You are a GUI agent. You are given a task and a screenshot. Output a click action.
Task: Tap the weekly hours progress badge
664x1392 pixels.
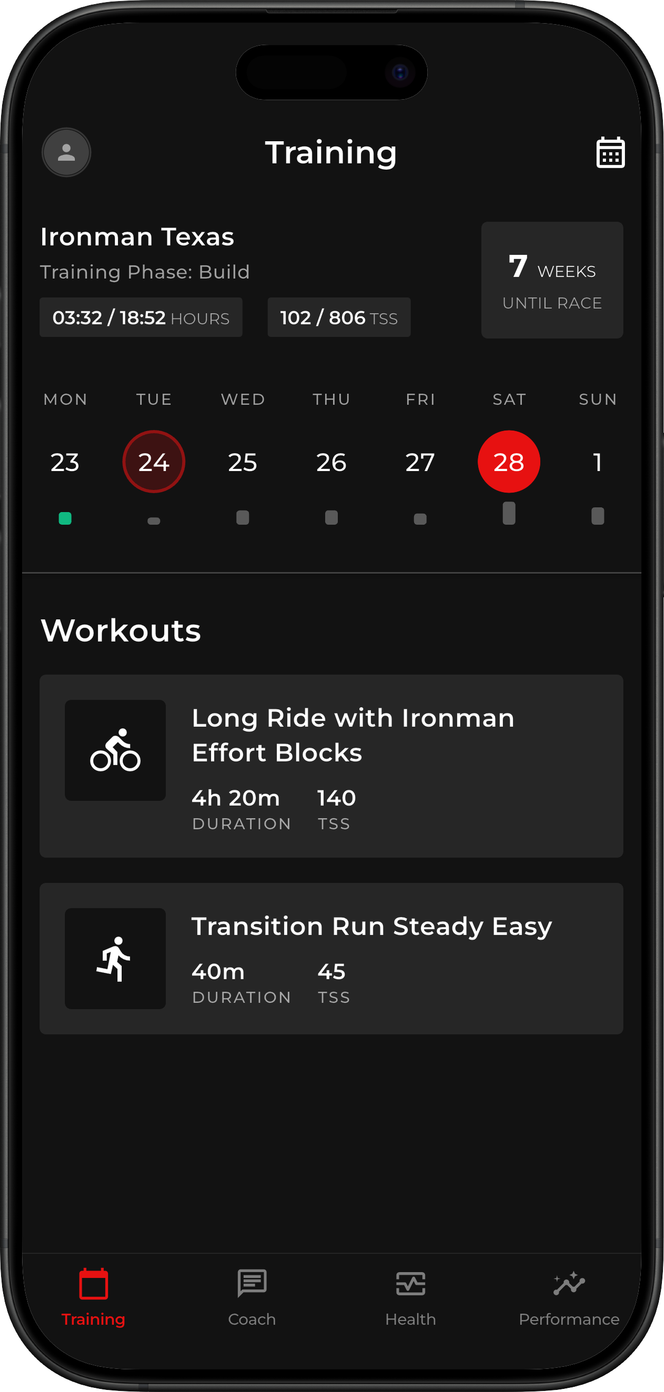click(141, 318)
